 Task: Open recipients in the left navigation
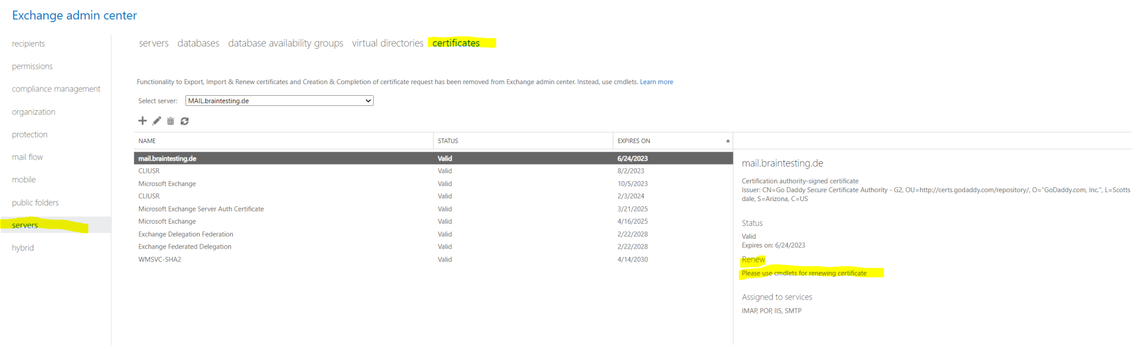pyautogui.click(x=28, y=44)
